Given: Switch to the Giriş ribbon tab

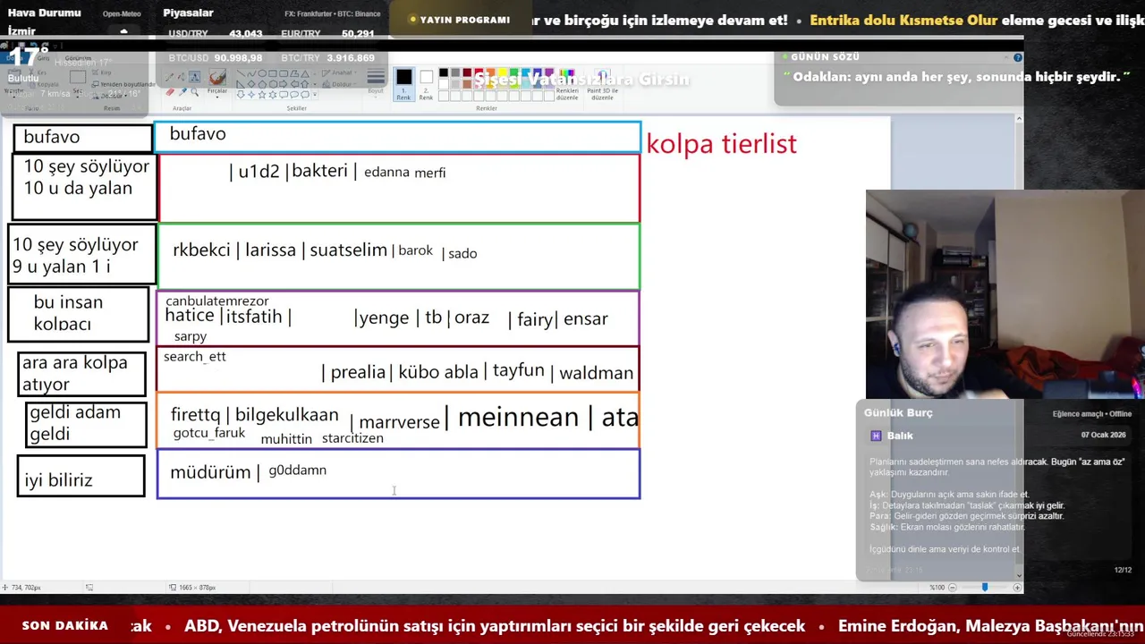Looking at the screenshot, I should (43, 59).
